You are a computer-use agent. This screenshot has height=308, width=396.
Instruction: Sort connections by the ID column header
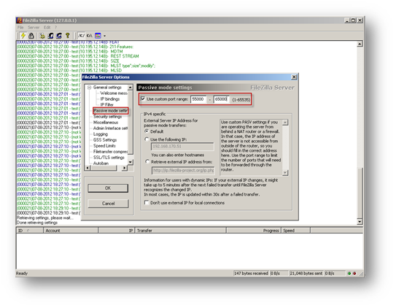(x=30, y=231)
